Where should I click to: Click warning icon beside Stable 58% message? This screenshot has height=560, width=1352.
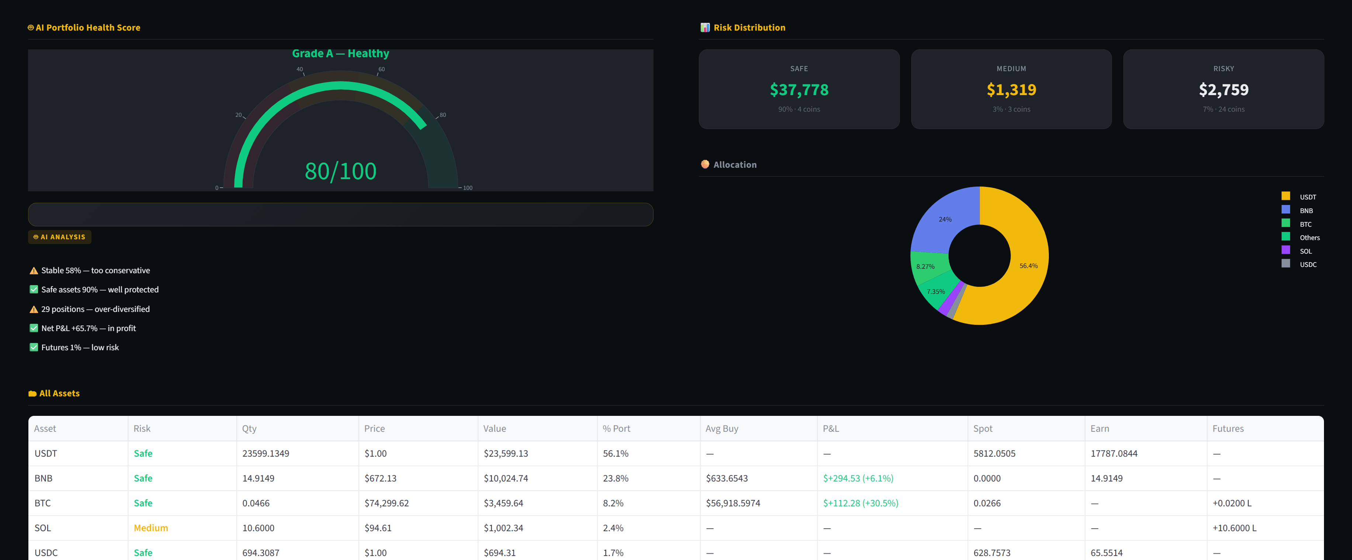click(34, 271)
